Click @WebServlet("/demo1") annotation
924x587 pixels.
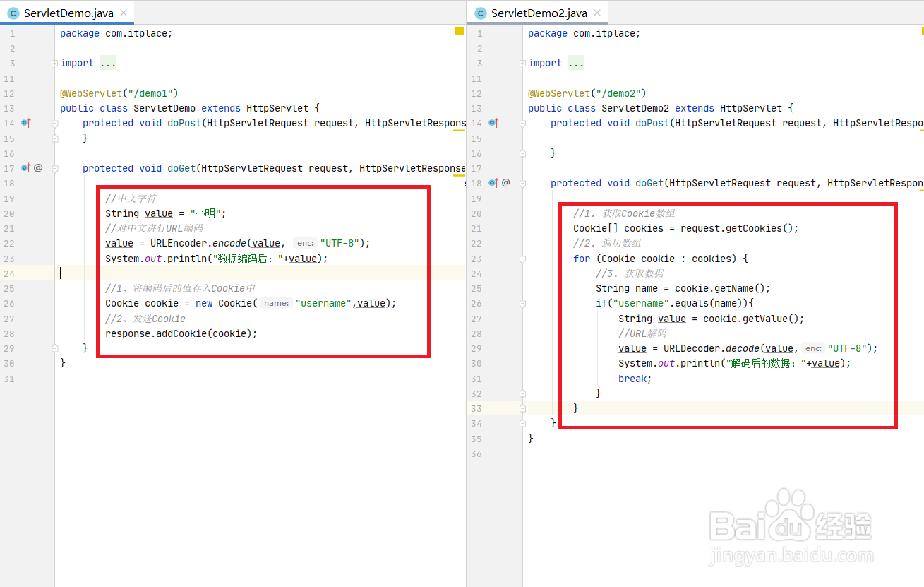119,93
